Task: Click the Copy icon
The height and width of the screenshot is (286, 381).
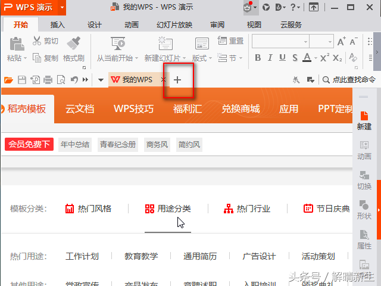Action: pos(37,58)
